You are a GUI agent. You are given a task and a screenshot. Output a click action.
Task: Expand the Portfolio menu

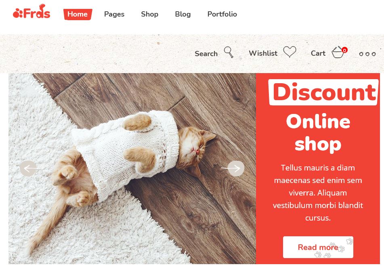pyautogui.click(x=222, y=14)
